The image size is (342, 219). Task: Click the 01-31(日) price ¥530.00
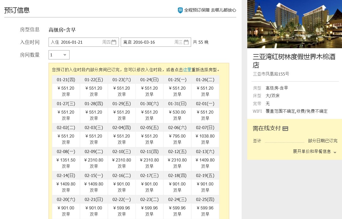click(177, 112)
